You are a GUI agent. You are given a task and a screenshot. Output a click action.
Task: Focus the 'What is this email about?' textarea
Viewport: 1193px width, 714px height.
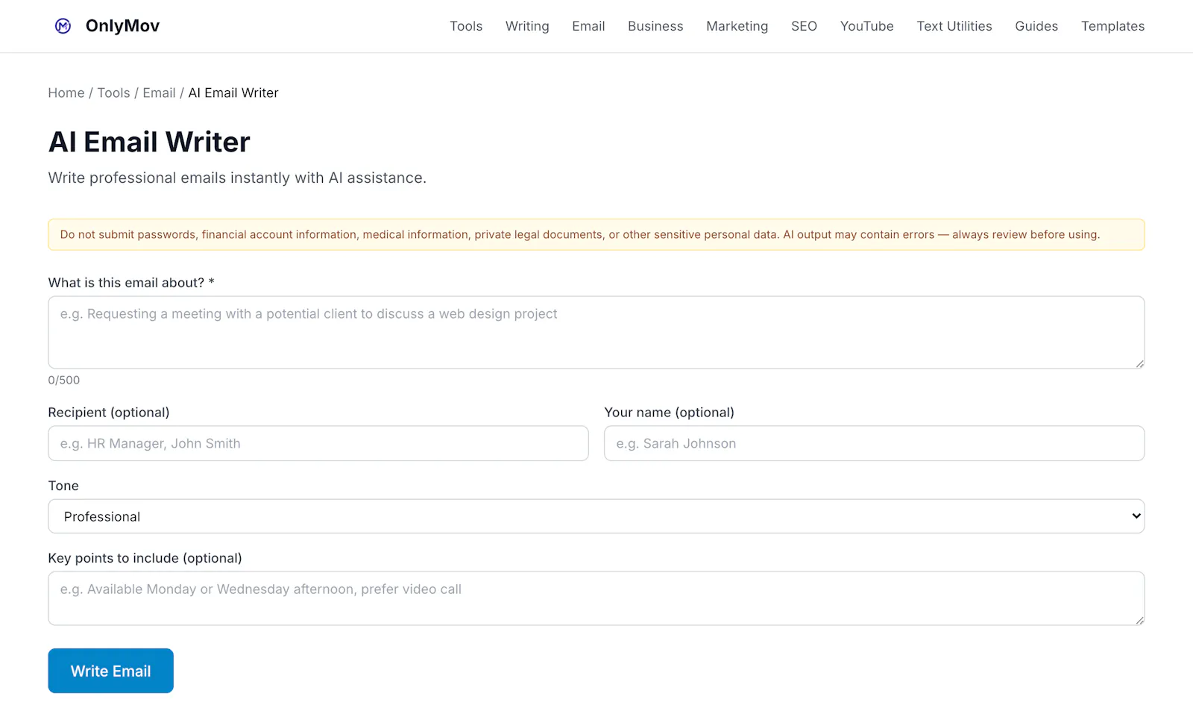pyautogui.click(x=596, y=332)
